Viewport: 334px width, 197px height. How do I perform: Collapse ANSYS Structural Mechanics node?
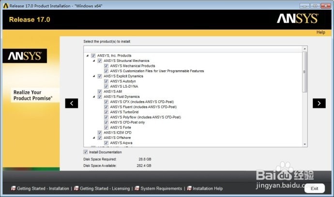point(94,61)
